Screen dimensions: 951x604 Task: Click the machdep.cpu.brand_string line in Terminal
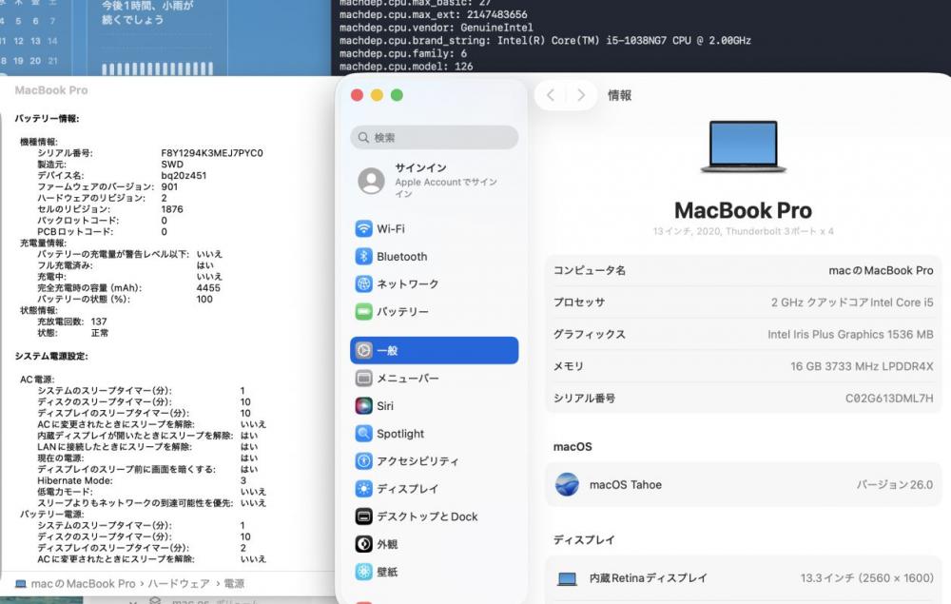[x=545, y=41]
